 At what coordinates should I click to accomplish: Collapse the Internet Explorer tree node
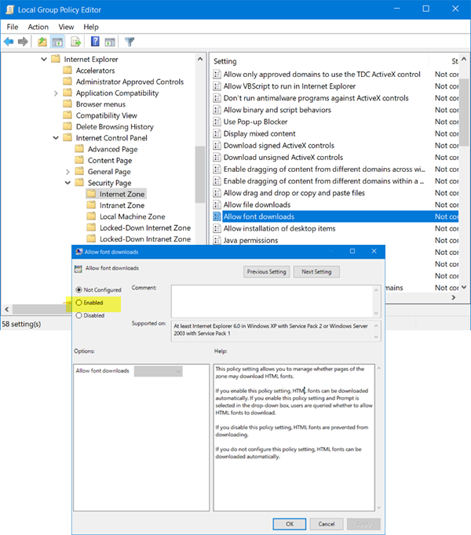44,59
